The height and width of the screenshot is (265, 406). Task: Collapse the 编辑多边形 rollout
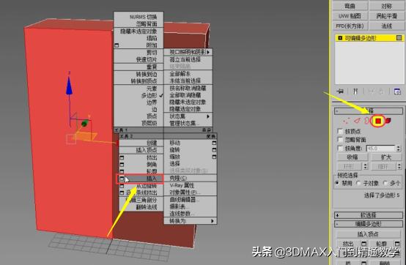click(369, 223)
